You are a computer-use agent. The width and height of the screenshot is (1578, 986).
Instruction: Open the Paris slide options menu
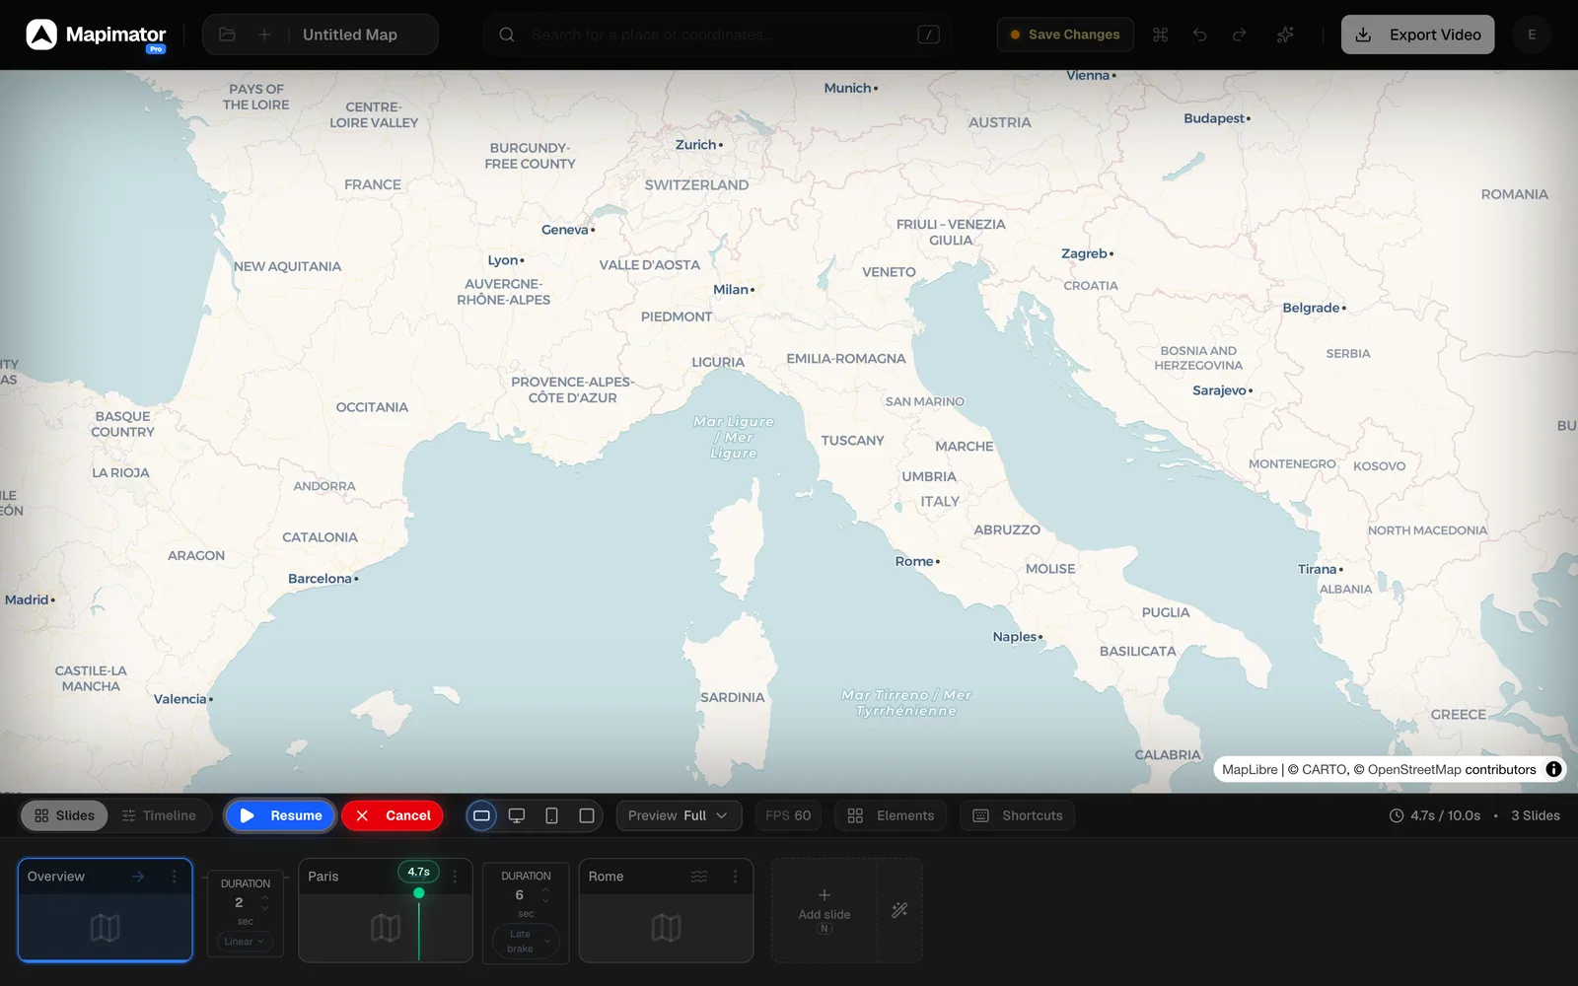click(x=455, y=877)
